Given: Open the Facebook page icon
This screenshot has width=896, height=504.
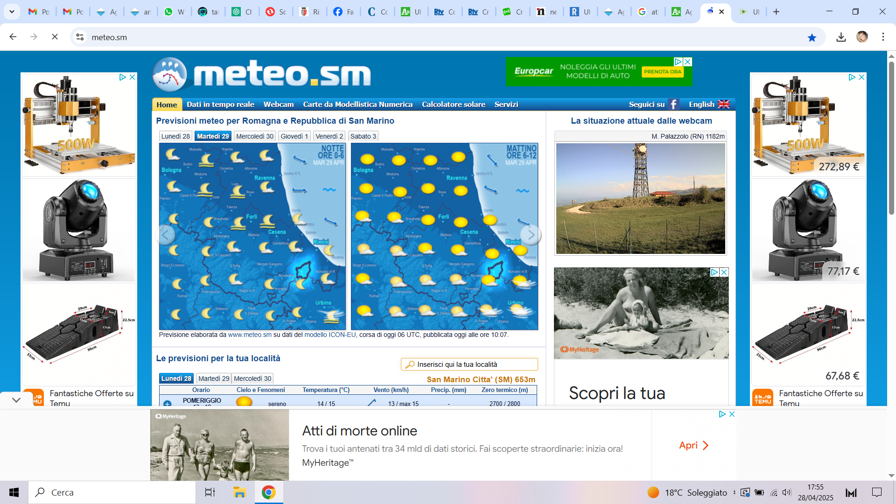Looking at the screenshot, I should pyautogui.click(x=673, y=104).
